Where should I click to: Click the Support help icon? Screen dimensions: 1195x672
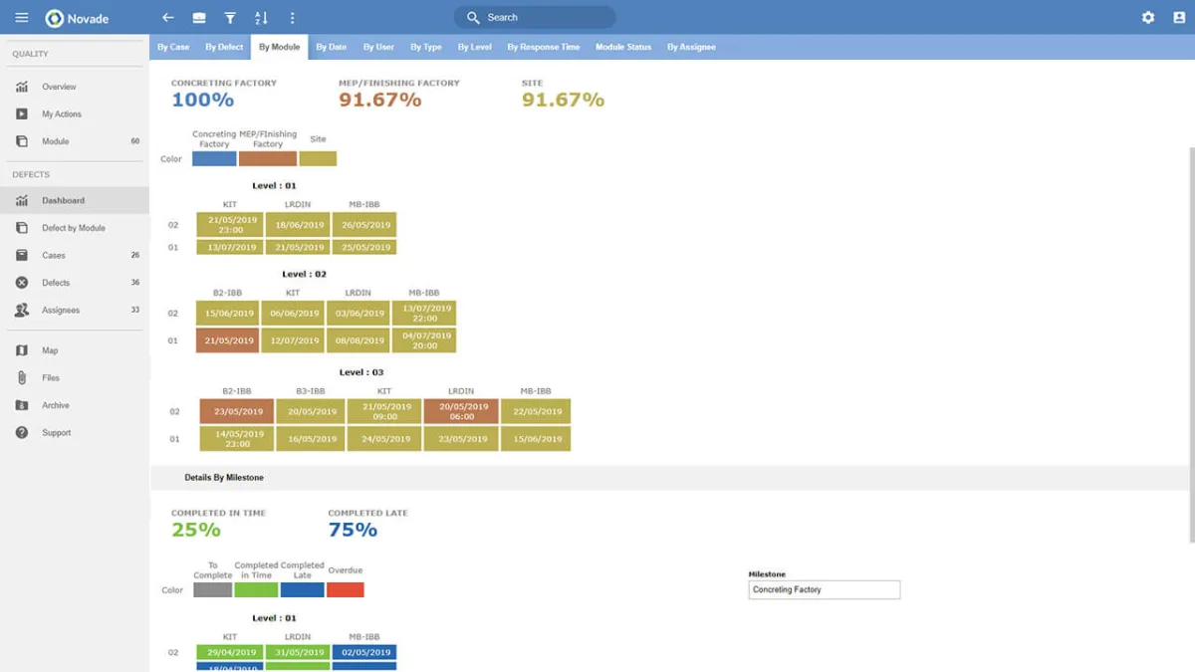[22, 432]
